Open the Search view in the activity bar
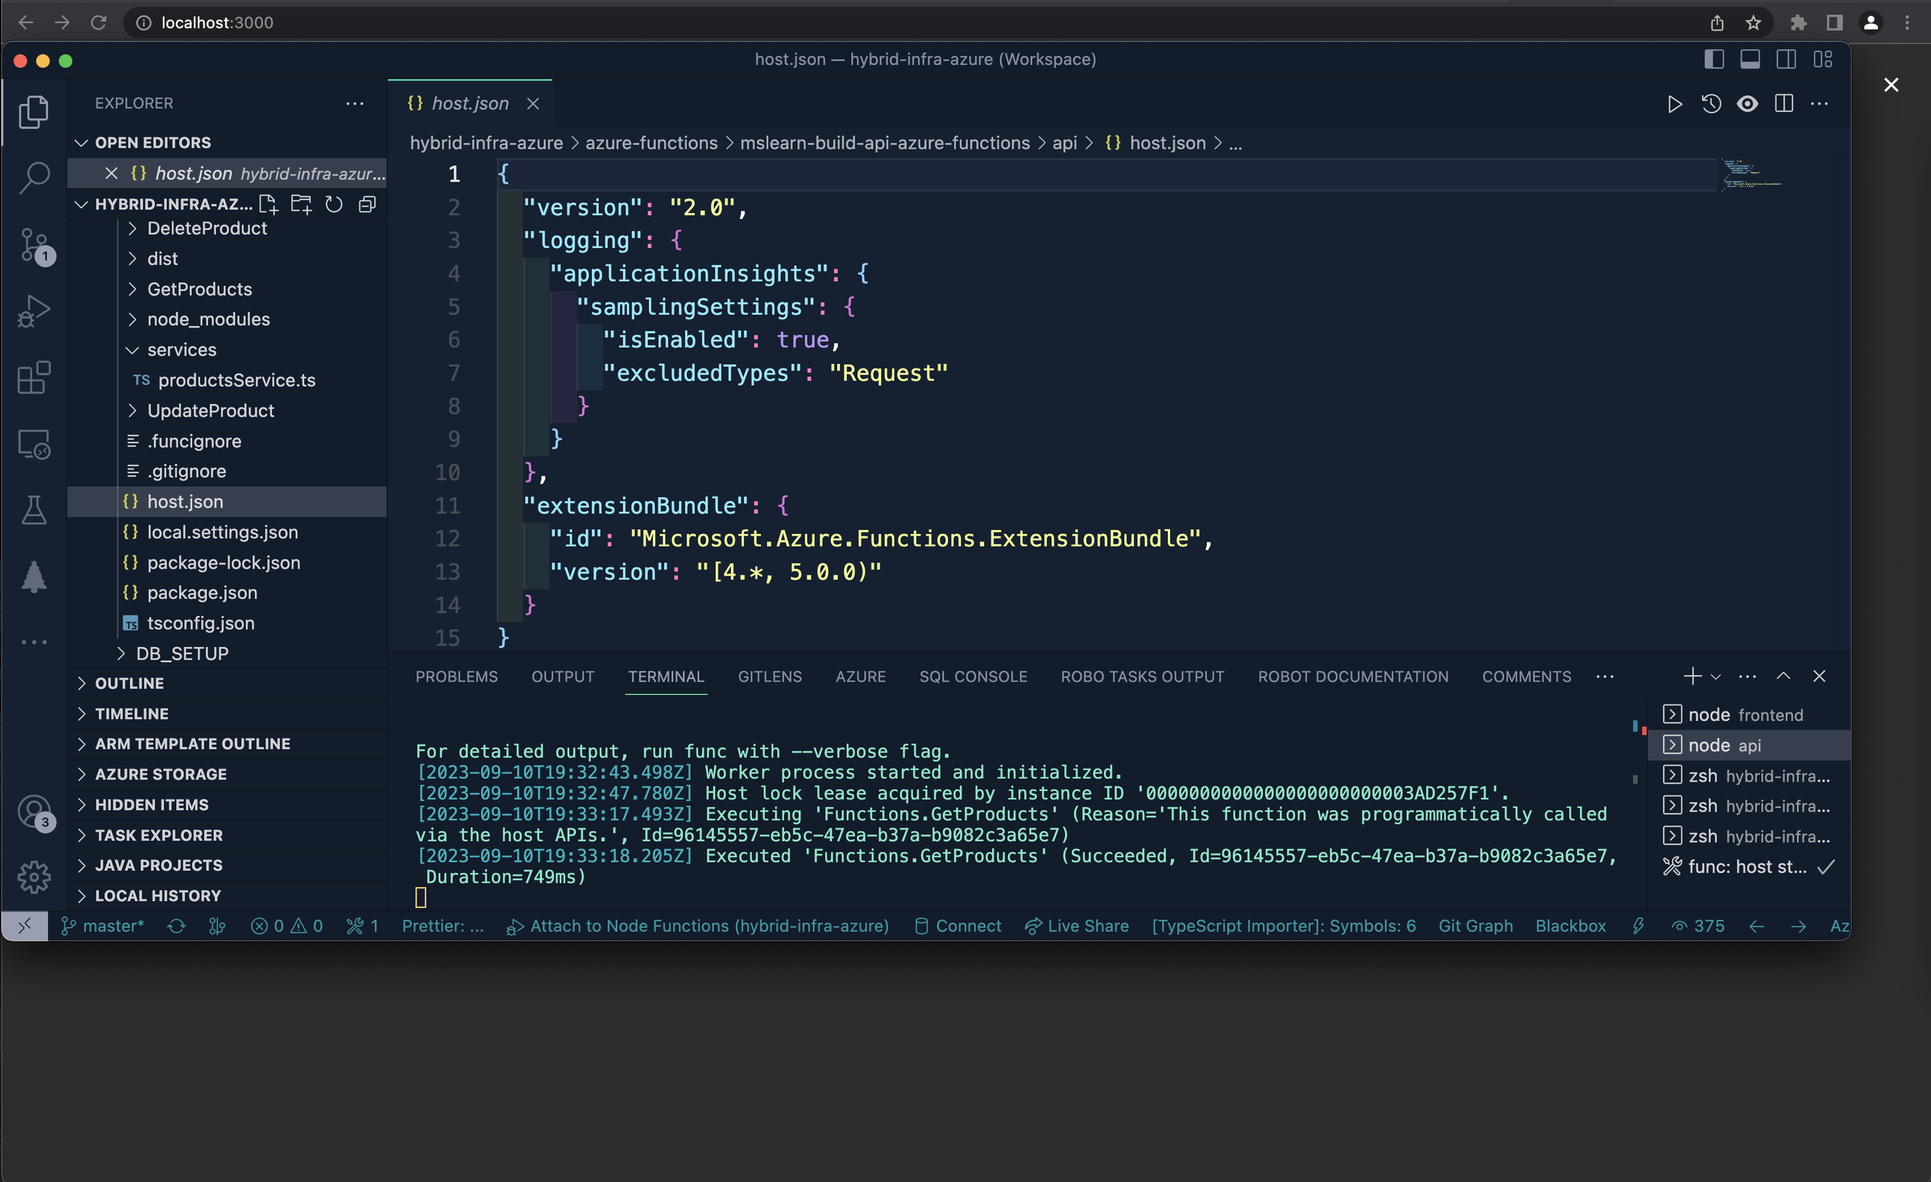1931x1182 pixels. (34, 178)
